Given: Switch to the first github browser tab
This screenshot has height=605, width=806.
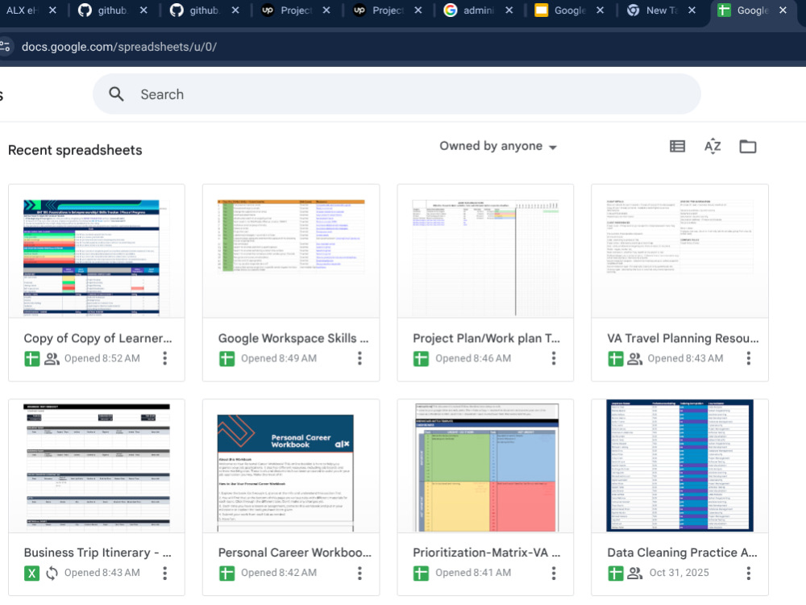Looking at the screenshot, I should click(x=112, y=10).
